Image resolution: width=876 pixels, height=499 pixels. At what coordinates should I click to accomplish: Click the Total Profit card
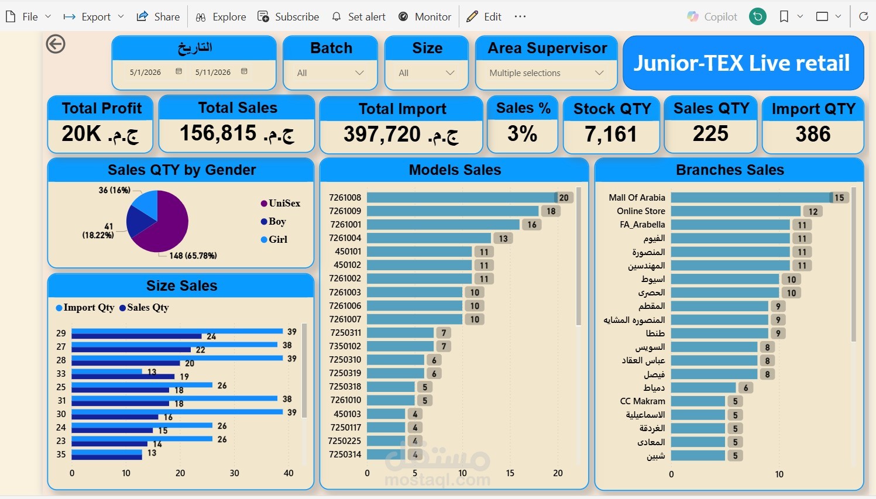point(100,125)
